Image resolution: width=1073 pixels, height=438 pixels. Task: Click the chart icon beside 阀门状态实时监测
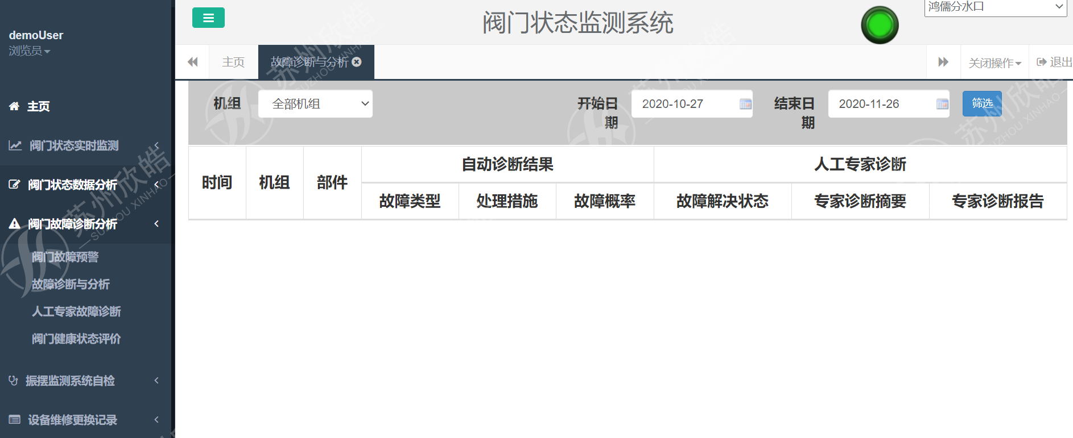click(15, 145)
